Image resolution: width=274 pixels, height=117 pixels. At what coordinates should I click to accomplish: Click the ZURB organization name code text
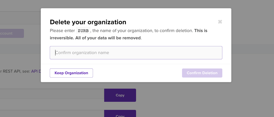point(83,31)
